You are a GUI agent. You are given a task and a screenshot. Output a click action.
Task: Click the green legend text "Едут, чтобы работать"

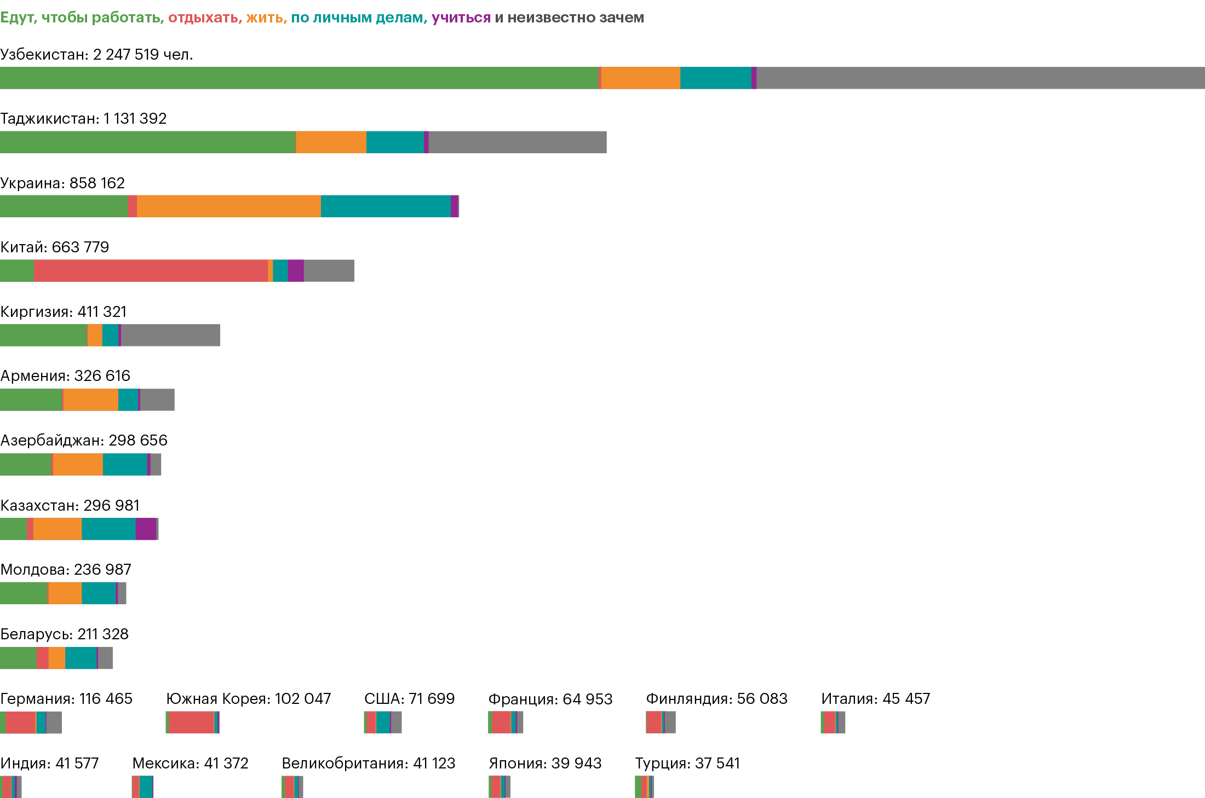tap(82, 18)
